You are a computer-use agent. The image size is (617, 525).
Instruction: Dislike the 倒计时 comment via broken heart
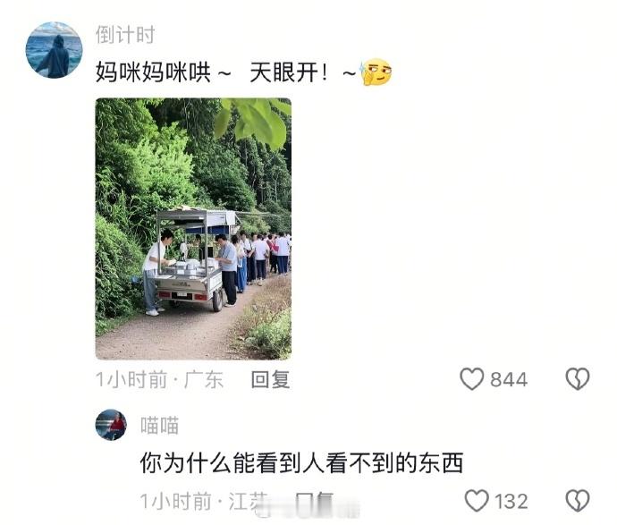tap(578, 378)
